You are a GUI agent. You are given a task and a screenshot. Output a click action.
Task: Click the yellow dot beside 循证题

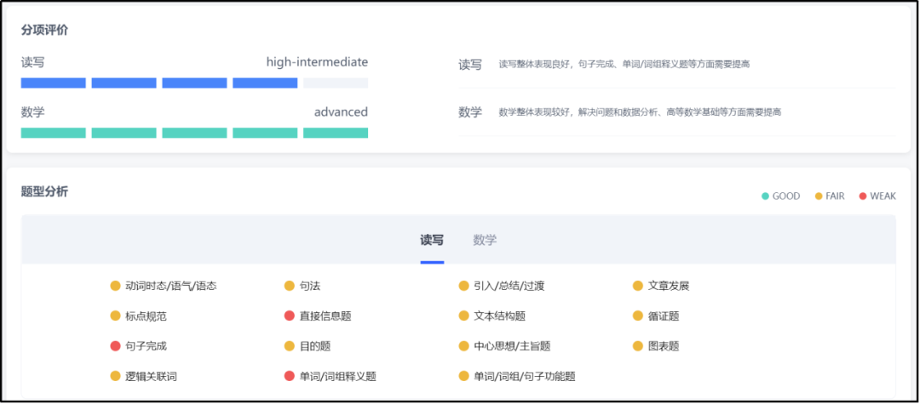(x=637, y=316)
